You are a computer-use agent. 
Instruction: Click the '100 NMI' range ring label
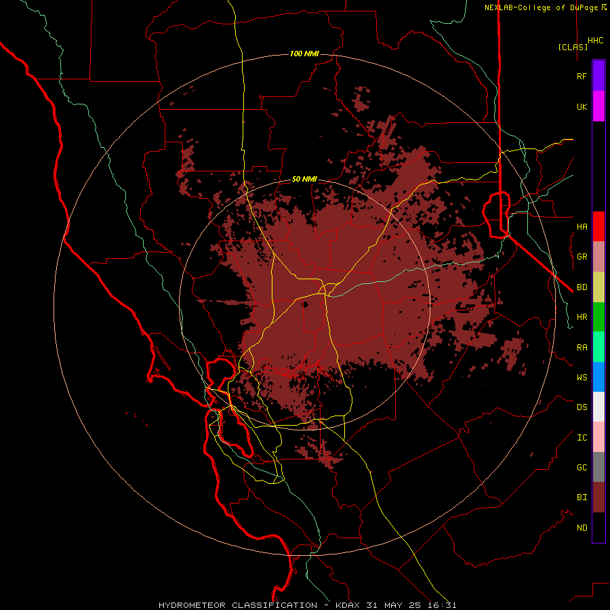pyautogui.click(x=304, y=54)
